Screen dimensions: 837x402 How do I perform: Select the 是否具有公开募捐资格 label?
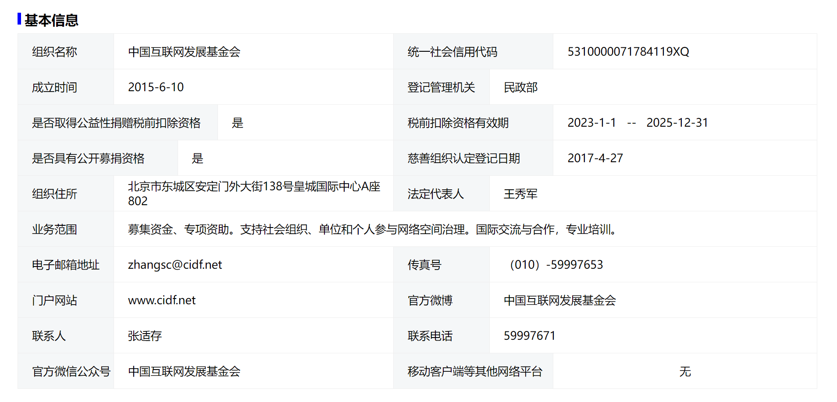[88, 158]
